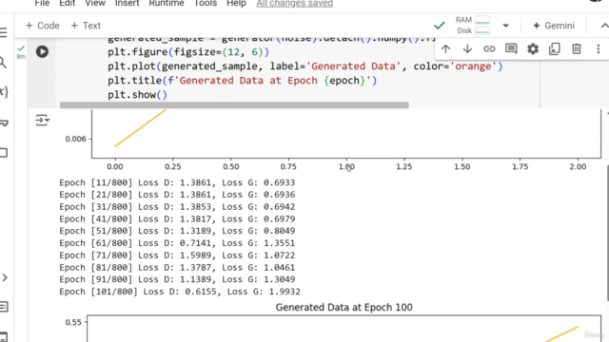Move cell up with the up arrow
This screenshot has width=609, height=342.
coord(445,48)
